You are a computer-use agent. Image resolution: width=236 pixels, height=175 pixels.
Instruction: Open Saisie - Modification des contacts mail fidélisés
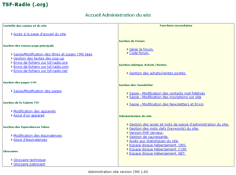coord(167,93)
